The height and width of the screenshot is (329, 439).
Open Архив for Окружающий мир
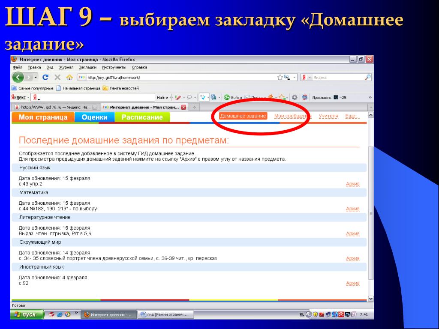click(352, 258)
